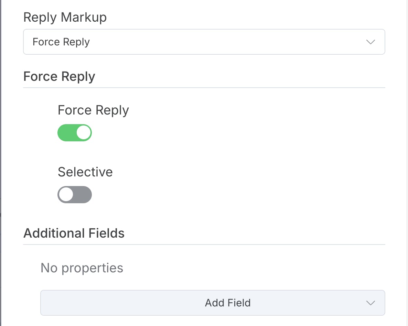
Task: Enable the Selective switch
Action: (75, 195)
